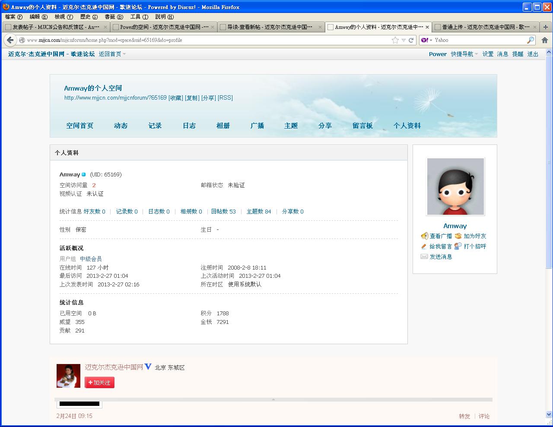Image resolution: width=553 pixels, height=427 pixels.
Task: Click the 中级会员 user group link
Action: coord(91,259)
